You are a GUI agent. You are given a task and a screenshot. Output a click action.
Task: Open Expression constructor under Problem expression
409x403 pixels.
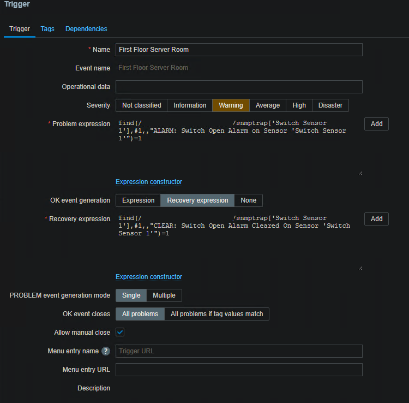(x=149, y=182)
